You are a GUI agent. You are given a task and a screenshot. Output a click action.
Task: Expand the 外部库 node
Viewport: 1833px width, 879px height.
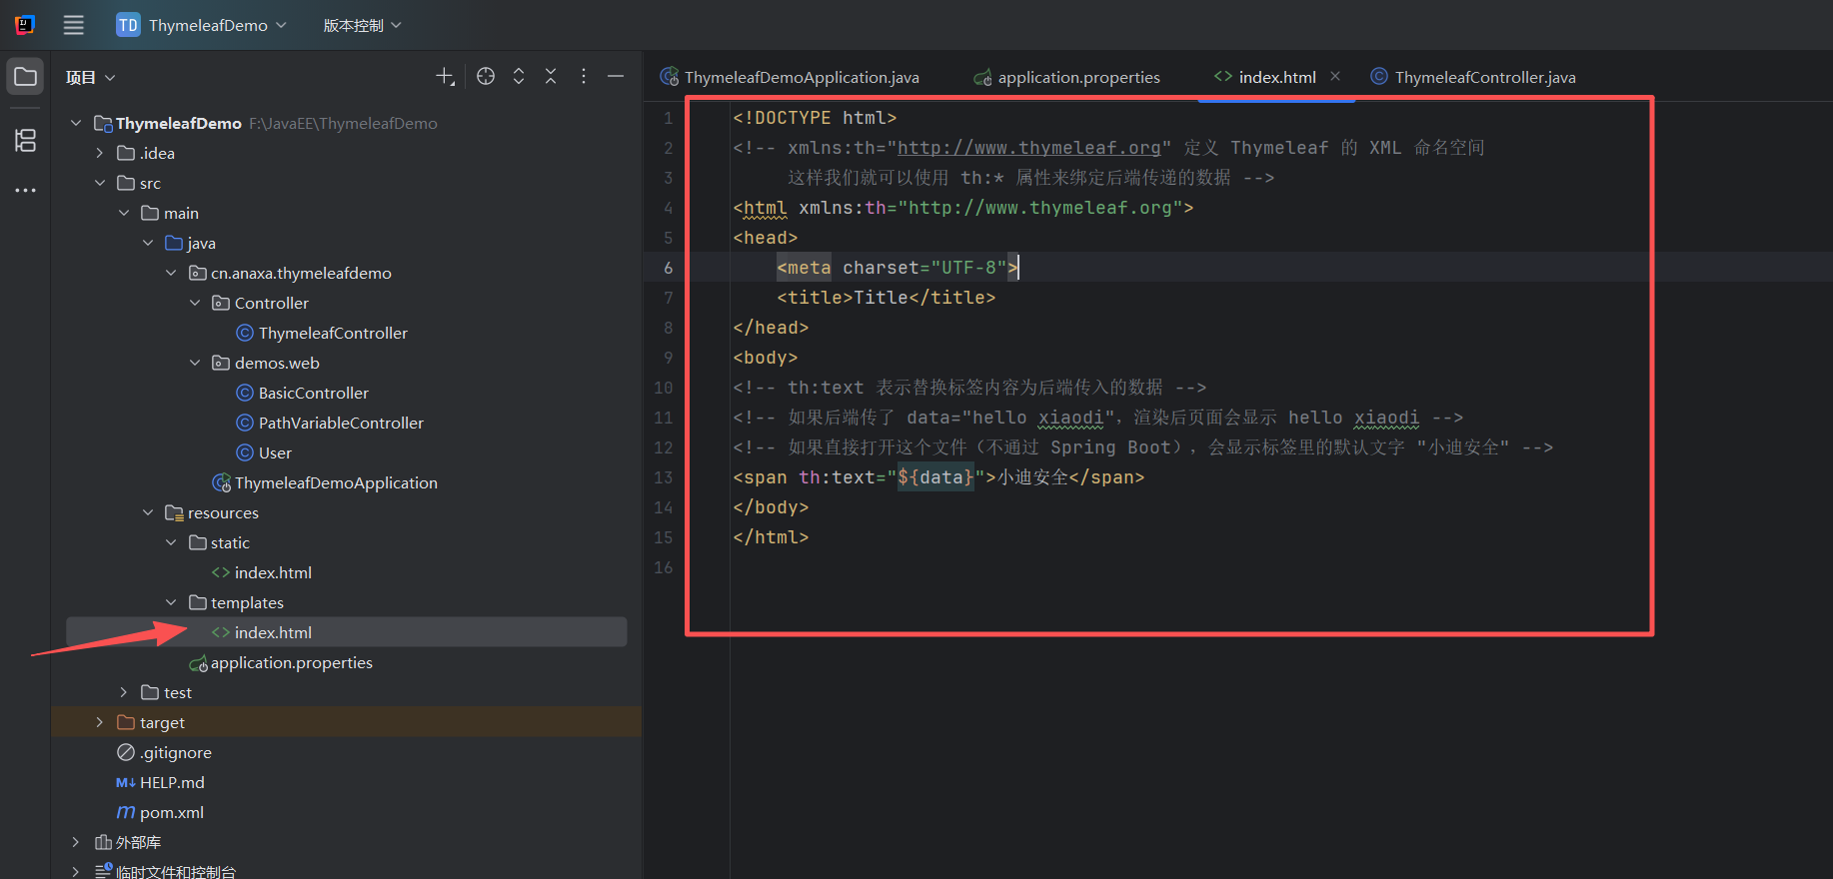76,842
